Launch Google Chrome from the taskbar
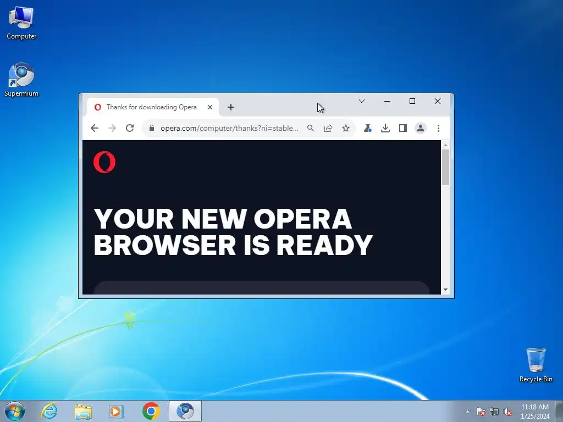 pyautogui.click(x=151, y=411)
